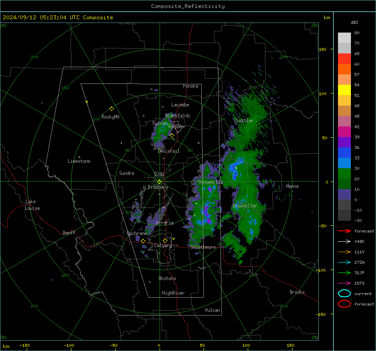Click the yellow radar-site diamond at Olds
This screenshot has height=351, width=376.
point(159,182)
